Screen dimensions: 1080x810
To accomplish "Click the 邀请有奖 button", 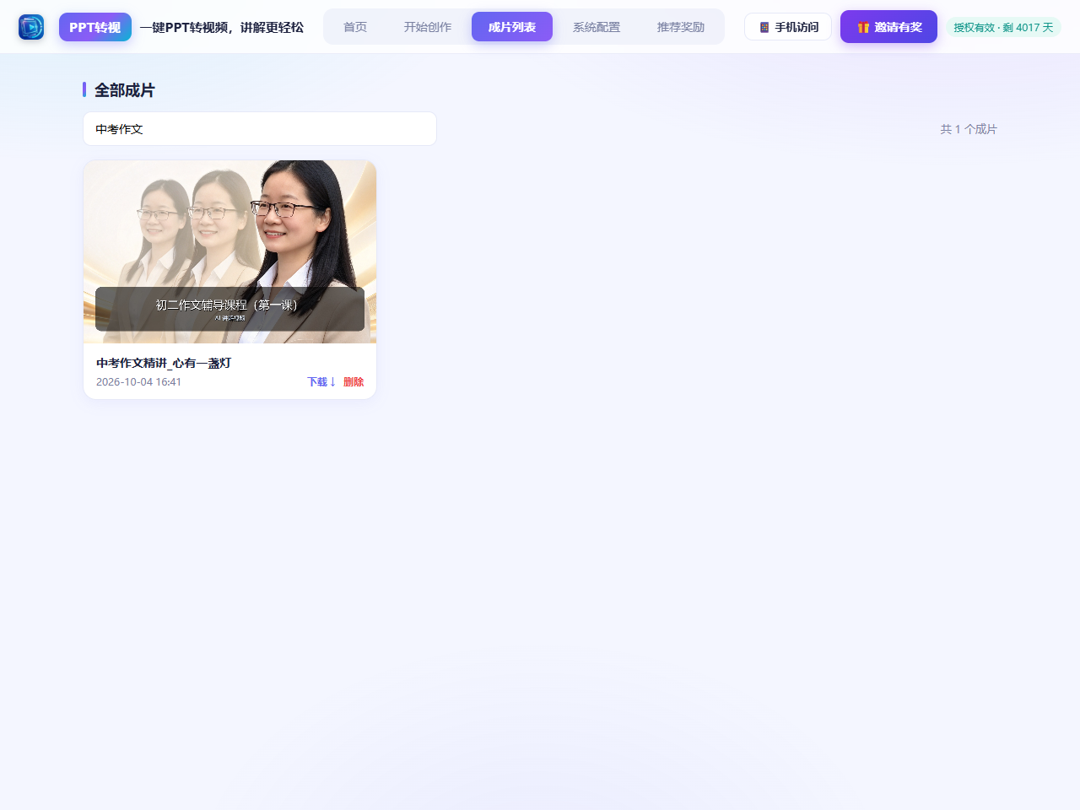I will tap(888, 27).
